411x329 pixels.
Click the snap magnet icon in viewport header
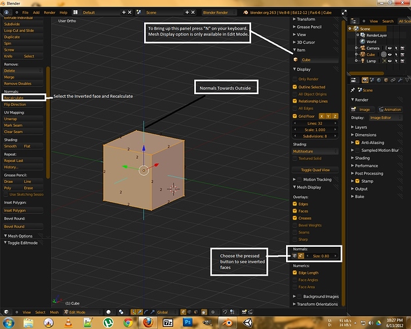click(x=225, y=312)
